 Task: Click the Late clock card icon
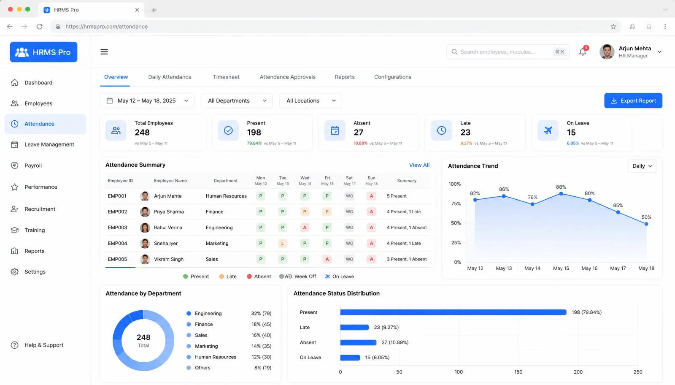(x=441, y=130)
